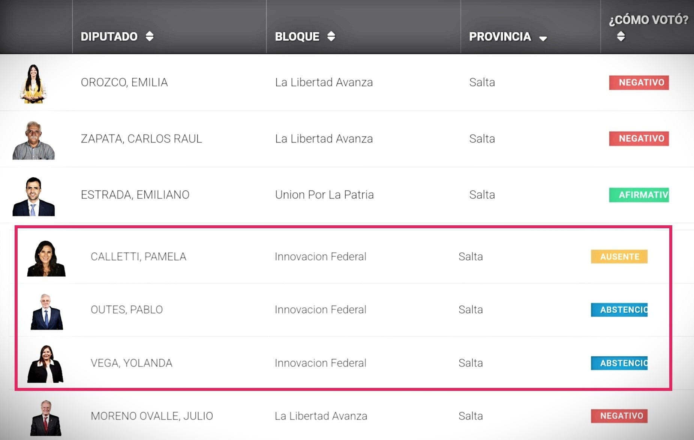Open Emilia Orozco's portrait photo
694x440 pixels.
(33, 83)
